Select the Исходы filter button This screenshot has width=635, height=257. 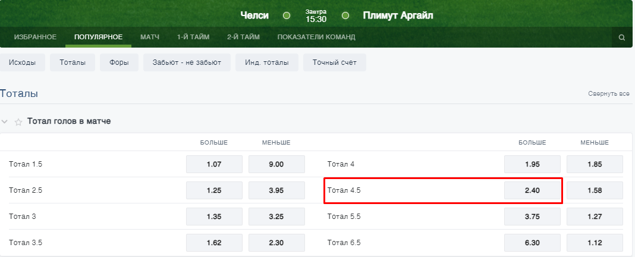point(22,62)
